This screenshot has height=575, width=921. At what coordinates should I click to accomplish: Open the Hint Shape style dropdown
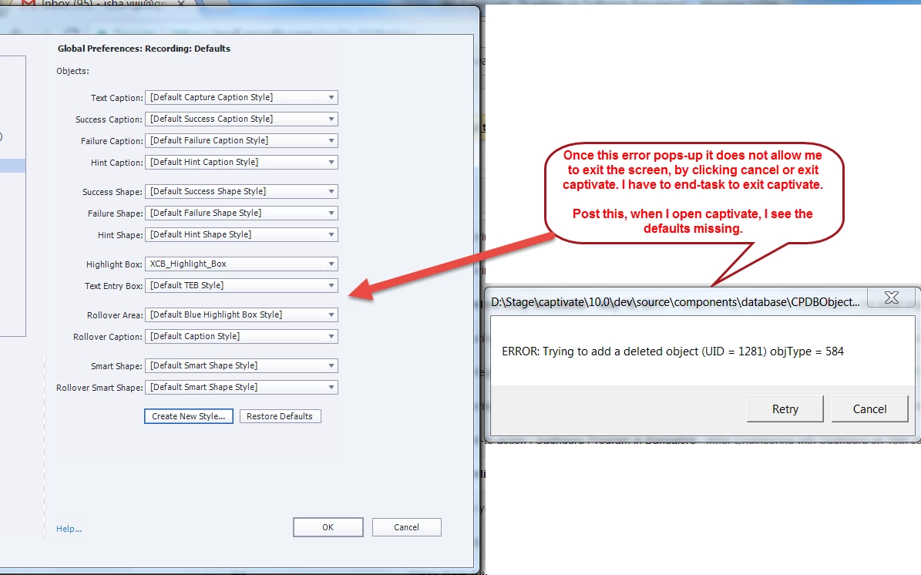(x=241, y=235)
